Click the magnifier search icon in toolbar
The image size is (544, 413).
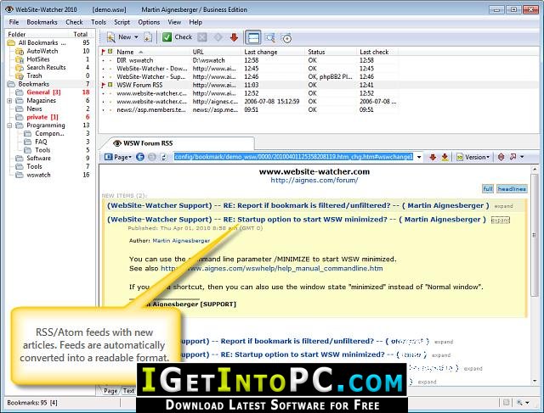(x=270, y=37)
